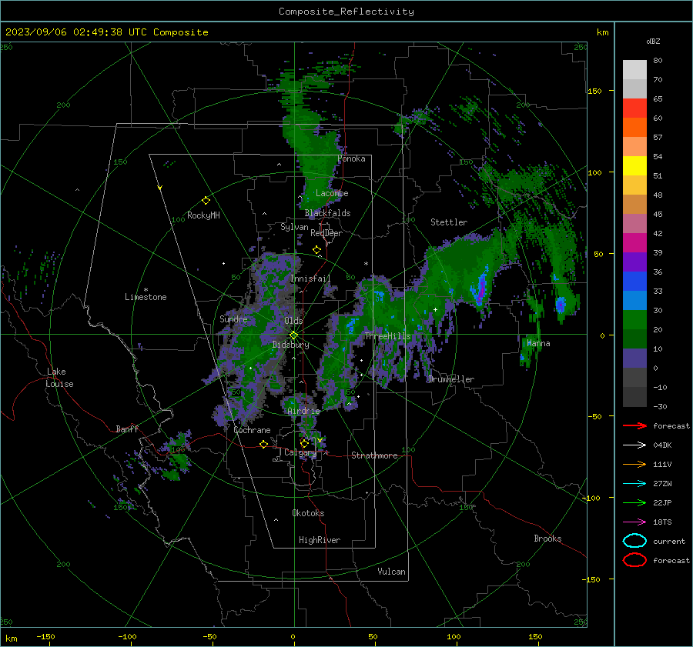Click the HighRiver city label
Image resolution: width=693 pixels, height=647 pixels.
click(320, 540)
